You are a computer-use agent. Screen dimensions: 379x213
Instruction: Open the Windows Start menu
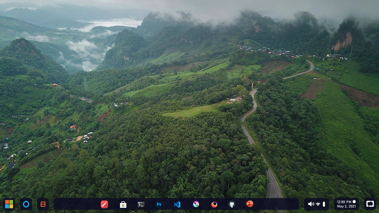(x=9, y=204)
